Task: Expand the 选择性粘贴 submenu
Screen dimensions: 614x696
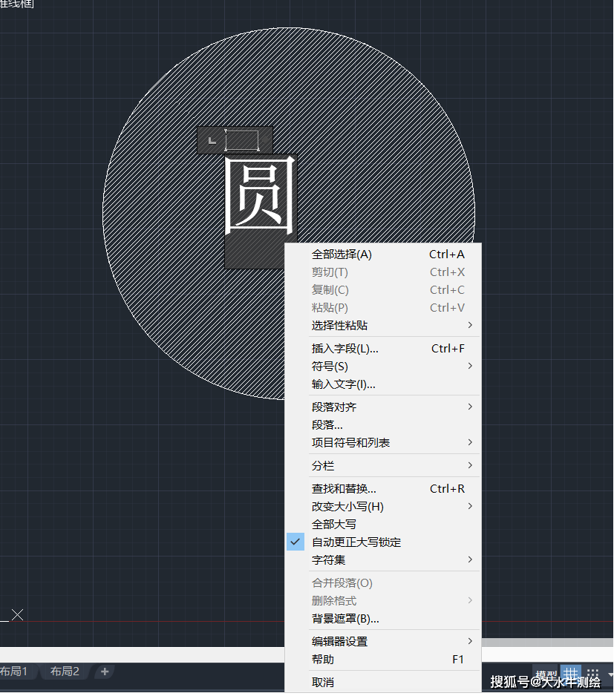Action: (x=341, y=325)
